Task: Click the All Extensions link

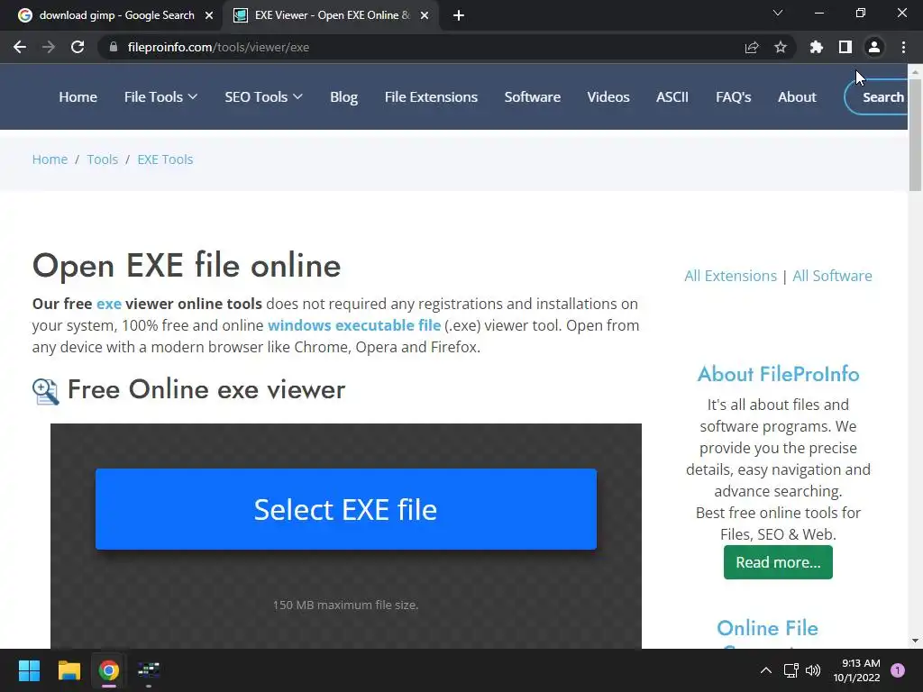Action: click(x=730, y=276)
